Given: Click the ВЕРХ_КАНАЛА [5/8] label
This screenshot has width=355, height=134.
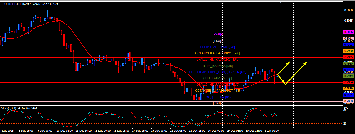Looking at the screenshot, I should tap(218, 66).
